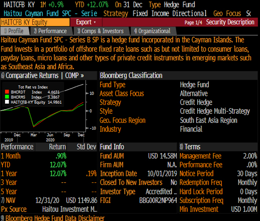Click the 1 Year Std Dev .19% value
This screenshot has width=260, height=221.
pyautogui.click(x=91, y=174)
